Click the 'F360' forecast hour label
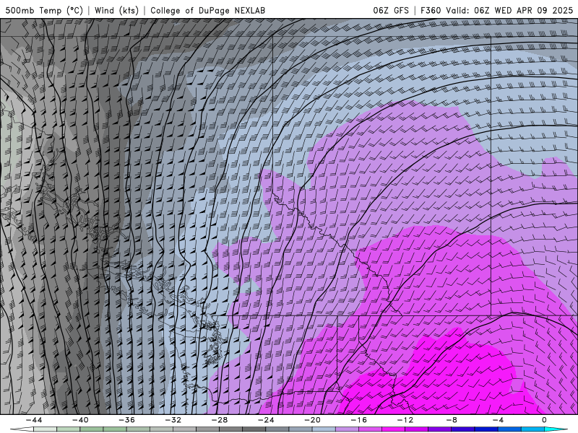578x433 pixels. tap(431, 10)
